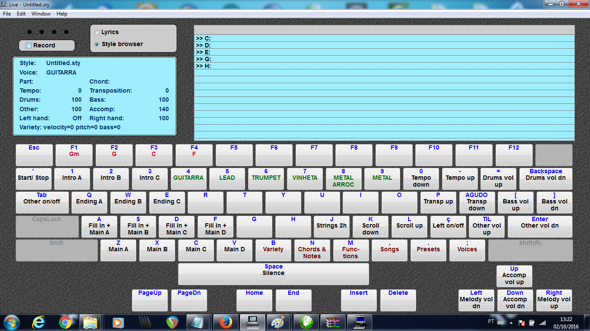The image size is (590, 331).
Task: Select the Lyrics radio option
Action: click(97, 32)
